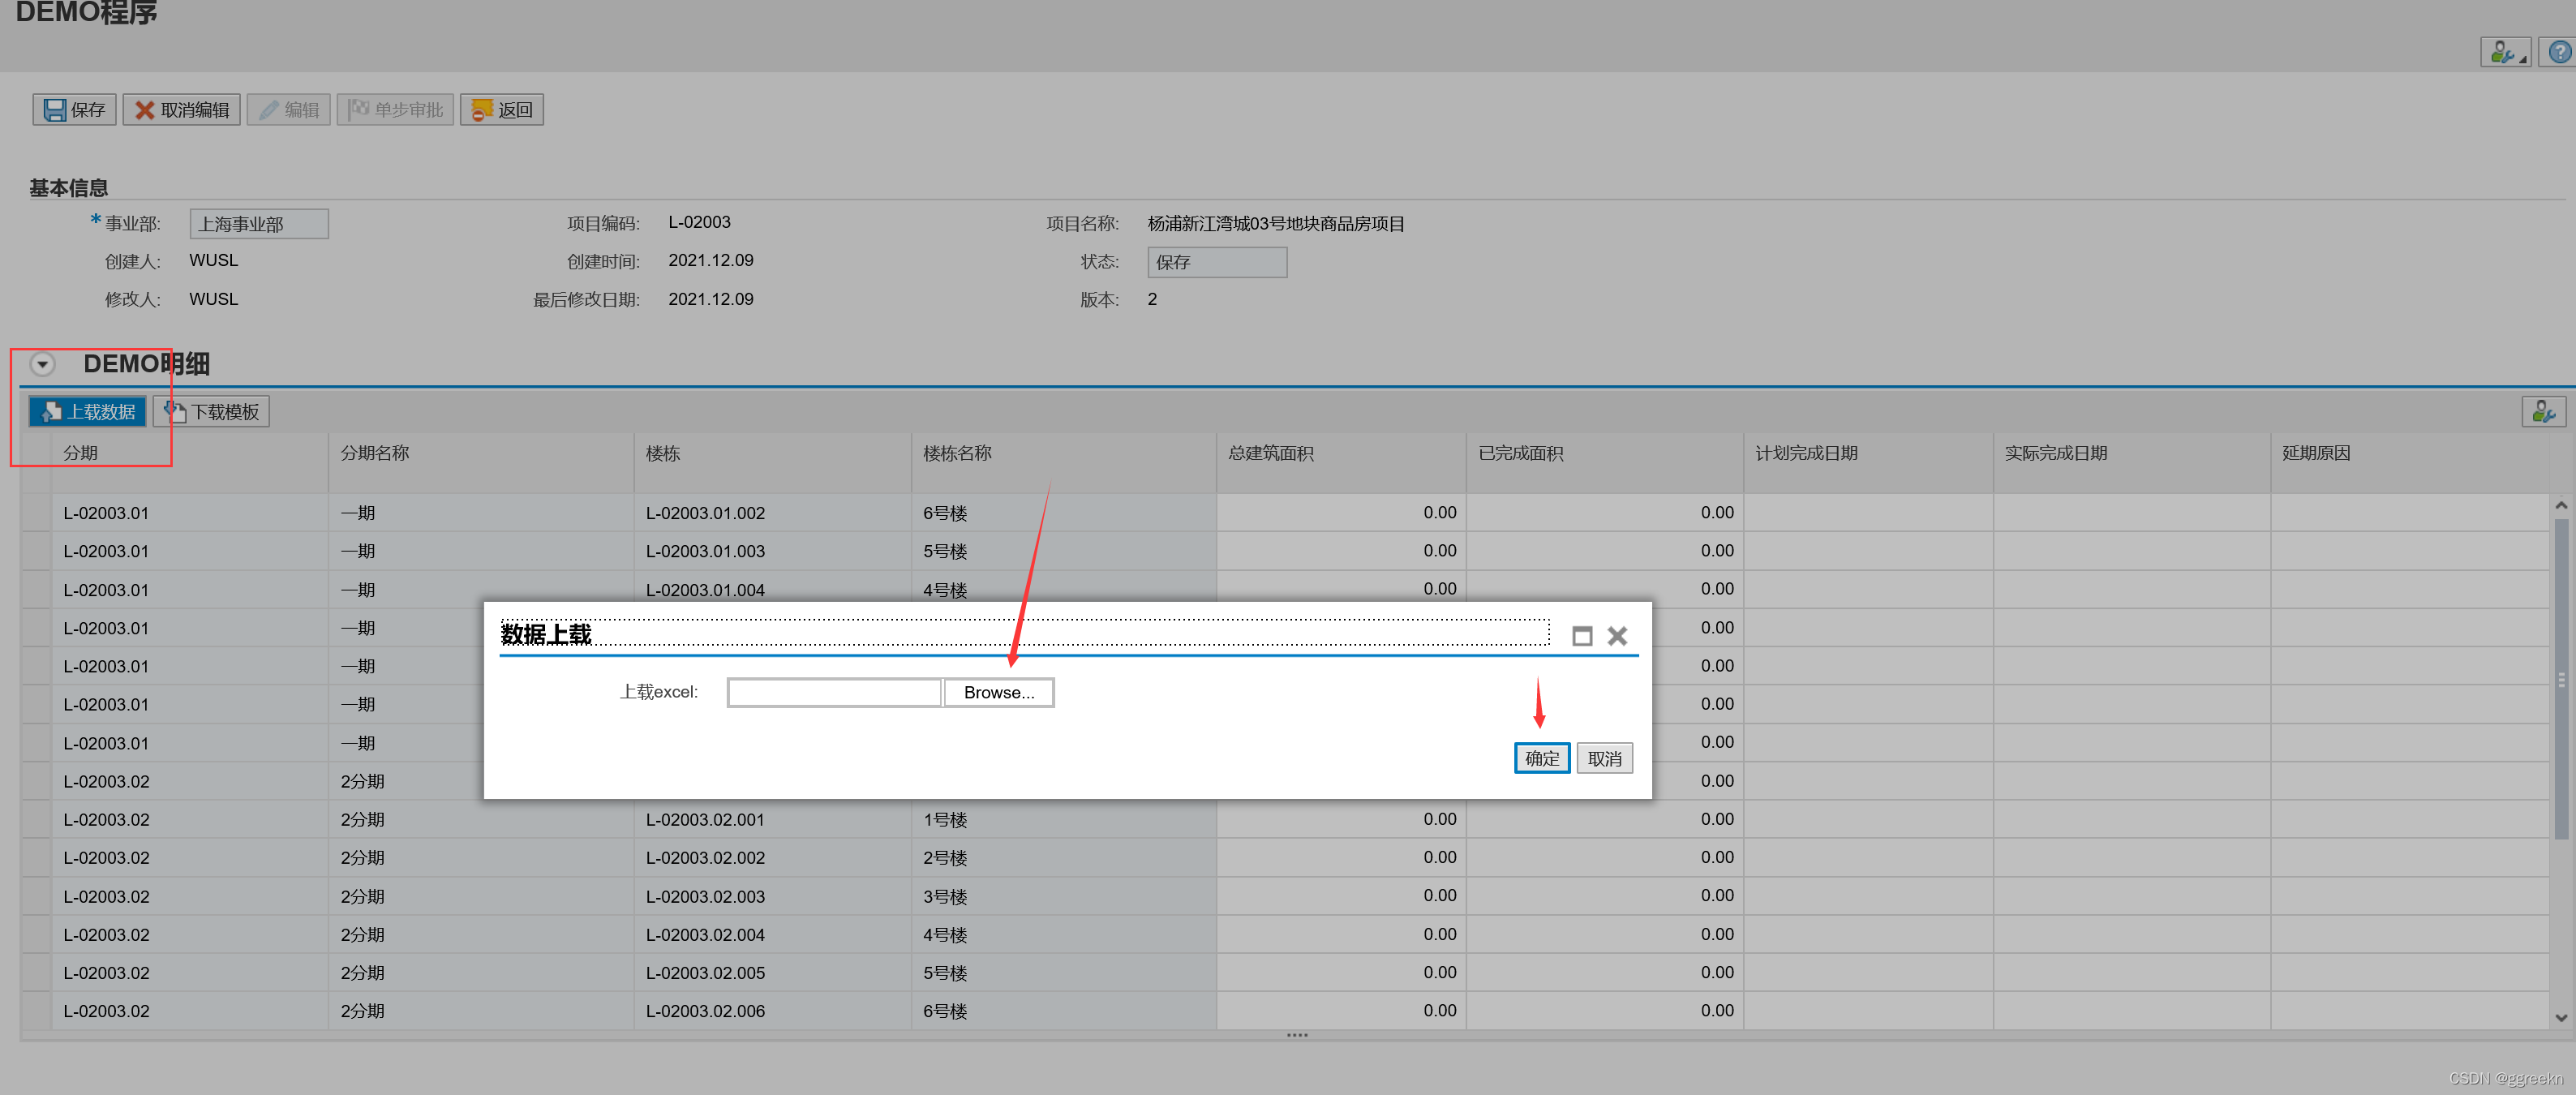Click the 事业部 input field

[x=259, y=224]
